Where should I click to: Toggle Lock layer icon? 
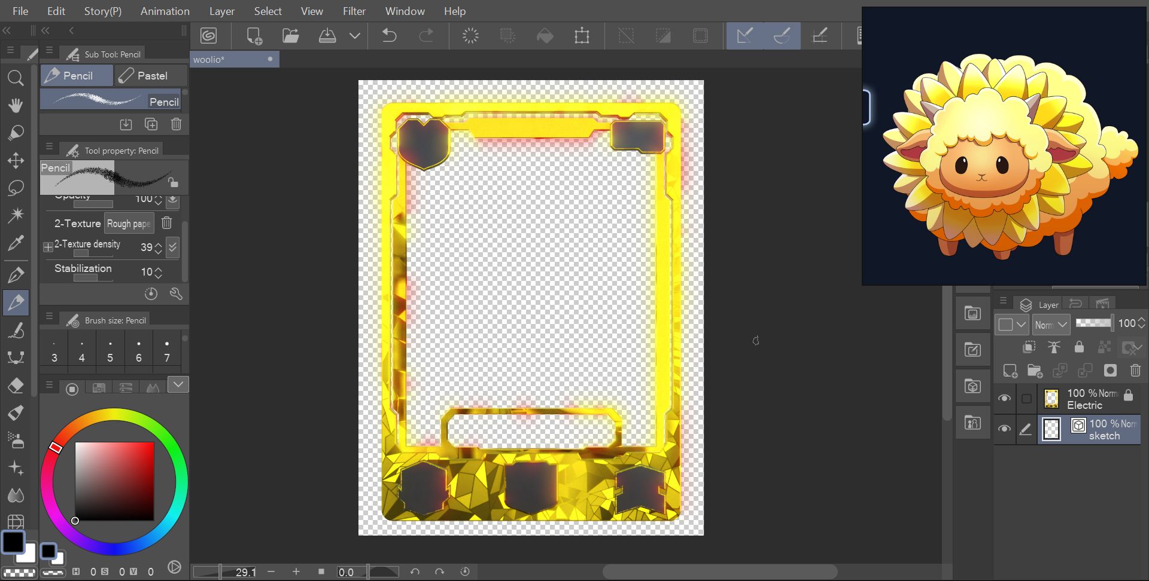point(1079,347)
